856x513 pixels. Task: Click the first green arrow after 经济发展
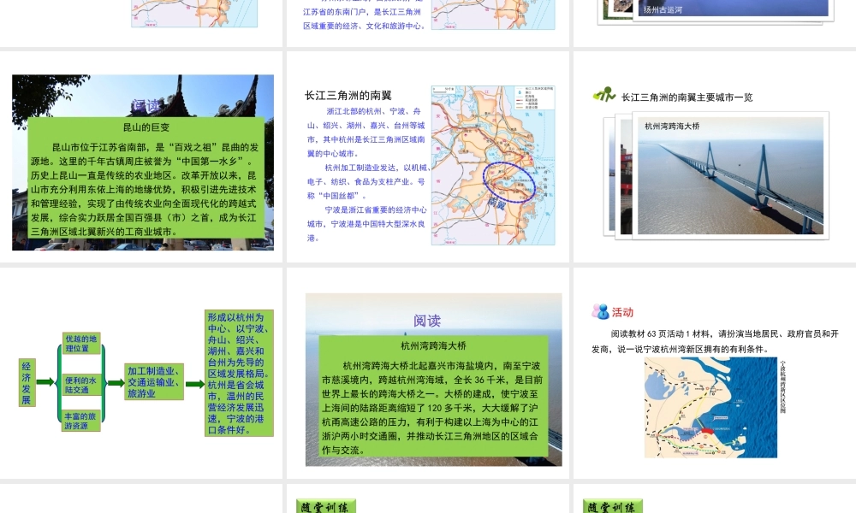45,381
